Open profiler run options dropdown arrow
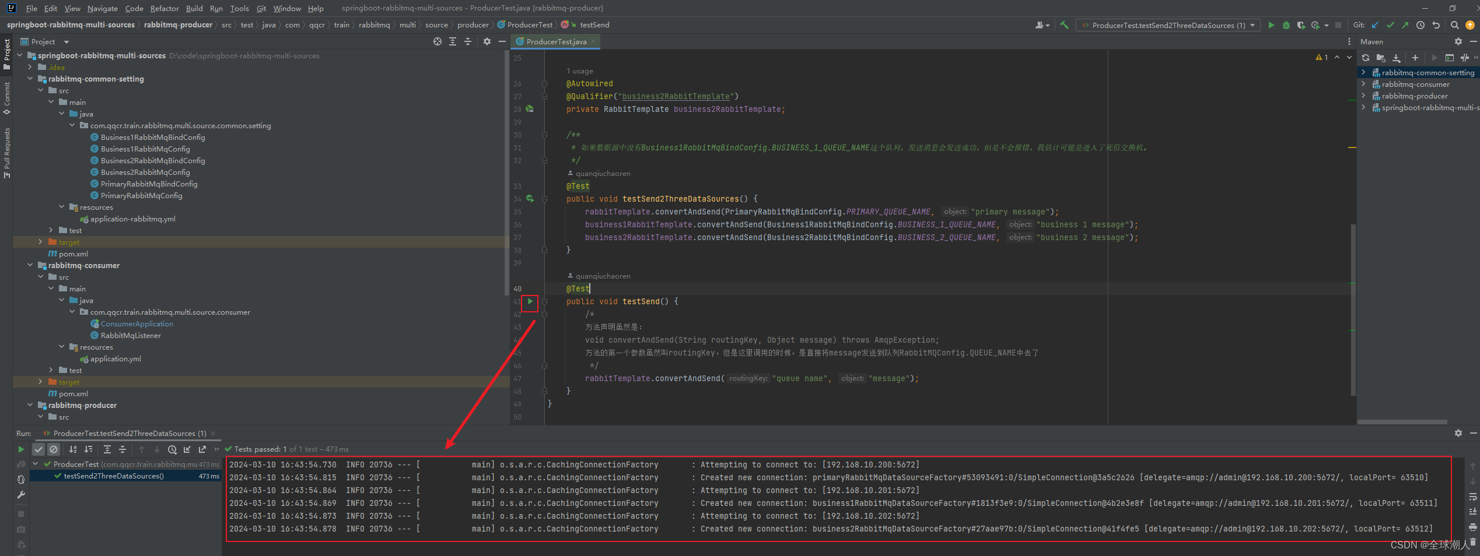 [1327, 25]
